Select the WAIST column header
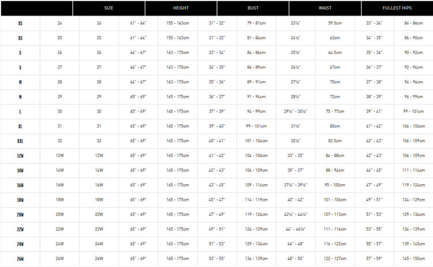The image size is (433, 267). pos(325,9)
